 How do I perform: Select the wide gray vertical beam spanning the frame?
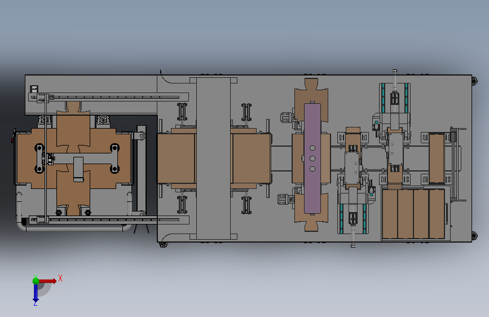pos(213,158)
